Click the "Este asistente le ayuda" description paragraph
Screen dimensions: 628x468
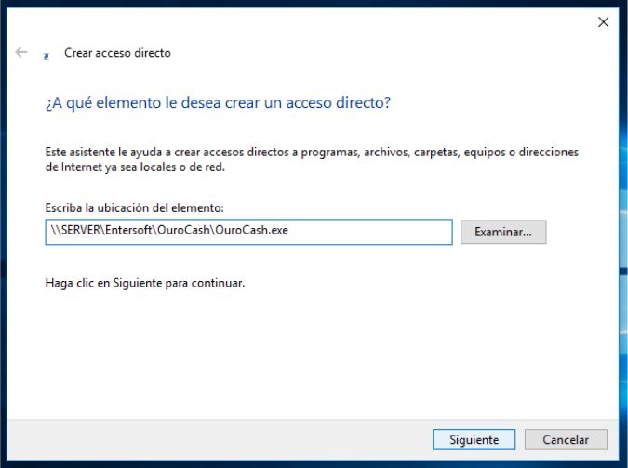coord(312,159)
